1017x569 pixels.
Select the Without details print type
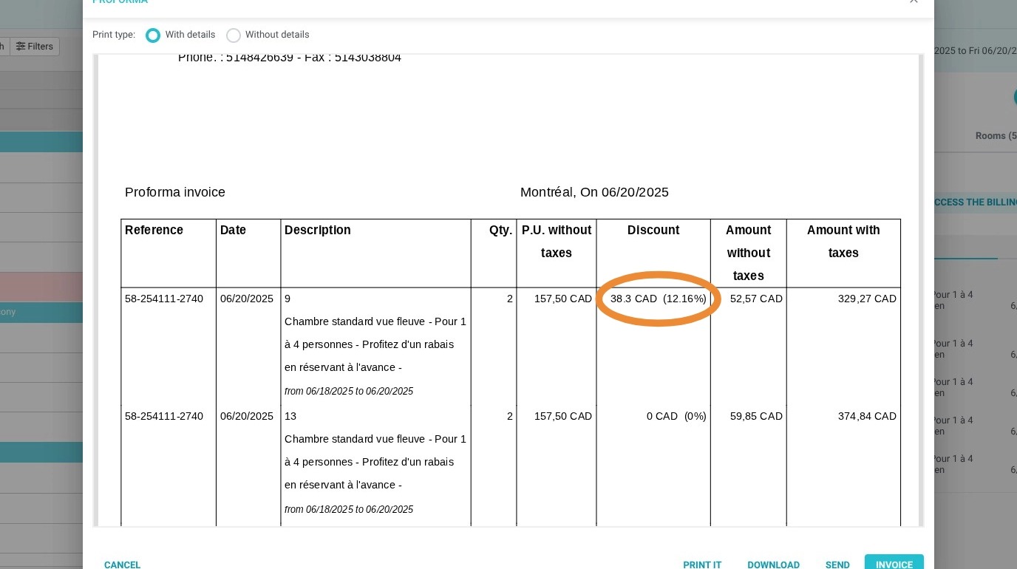(x=234, y=35)
